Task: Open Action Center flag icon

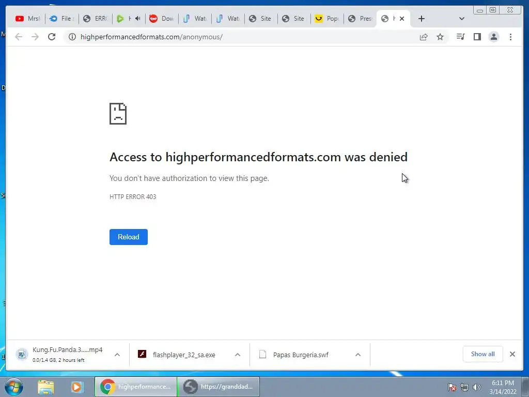Action: tap(452, 387)
